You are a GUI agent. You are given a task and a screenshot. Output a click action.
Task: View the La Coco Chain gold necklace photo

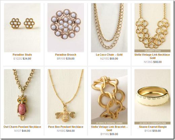click(x=109, y=28)
